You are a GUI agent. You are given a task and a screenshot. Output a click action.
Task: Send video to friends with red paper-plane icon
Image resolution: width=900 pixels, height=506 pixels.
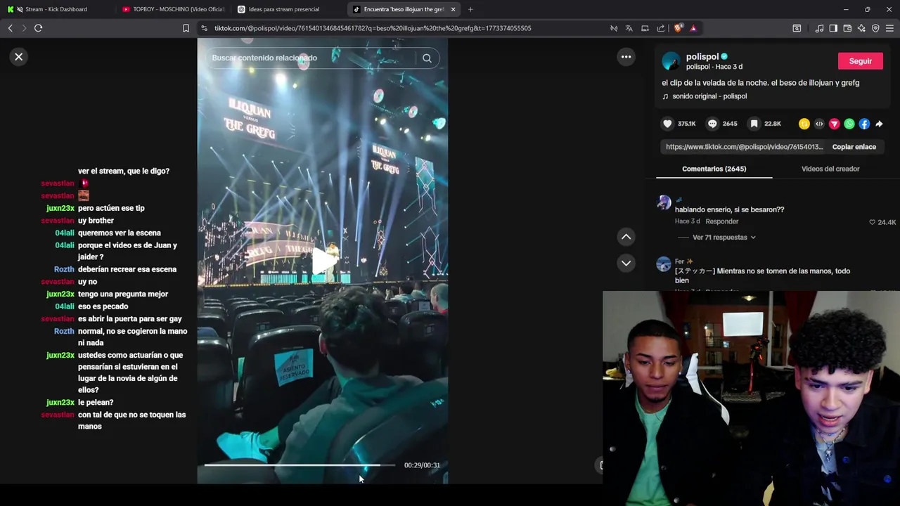pos(835,124)
